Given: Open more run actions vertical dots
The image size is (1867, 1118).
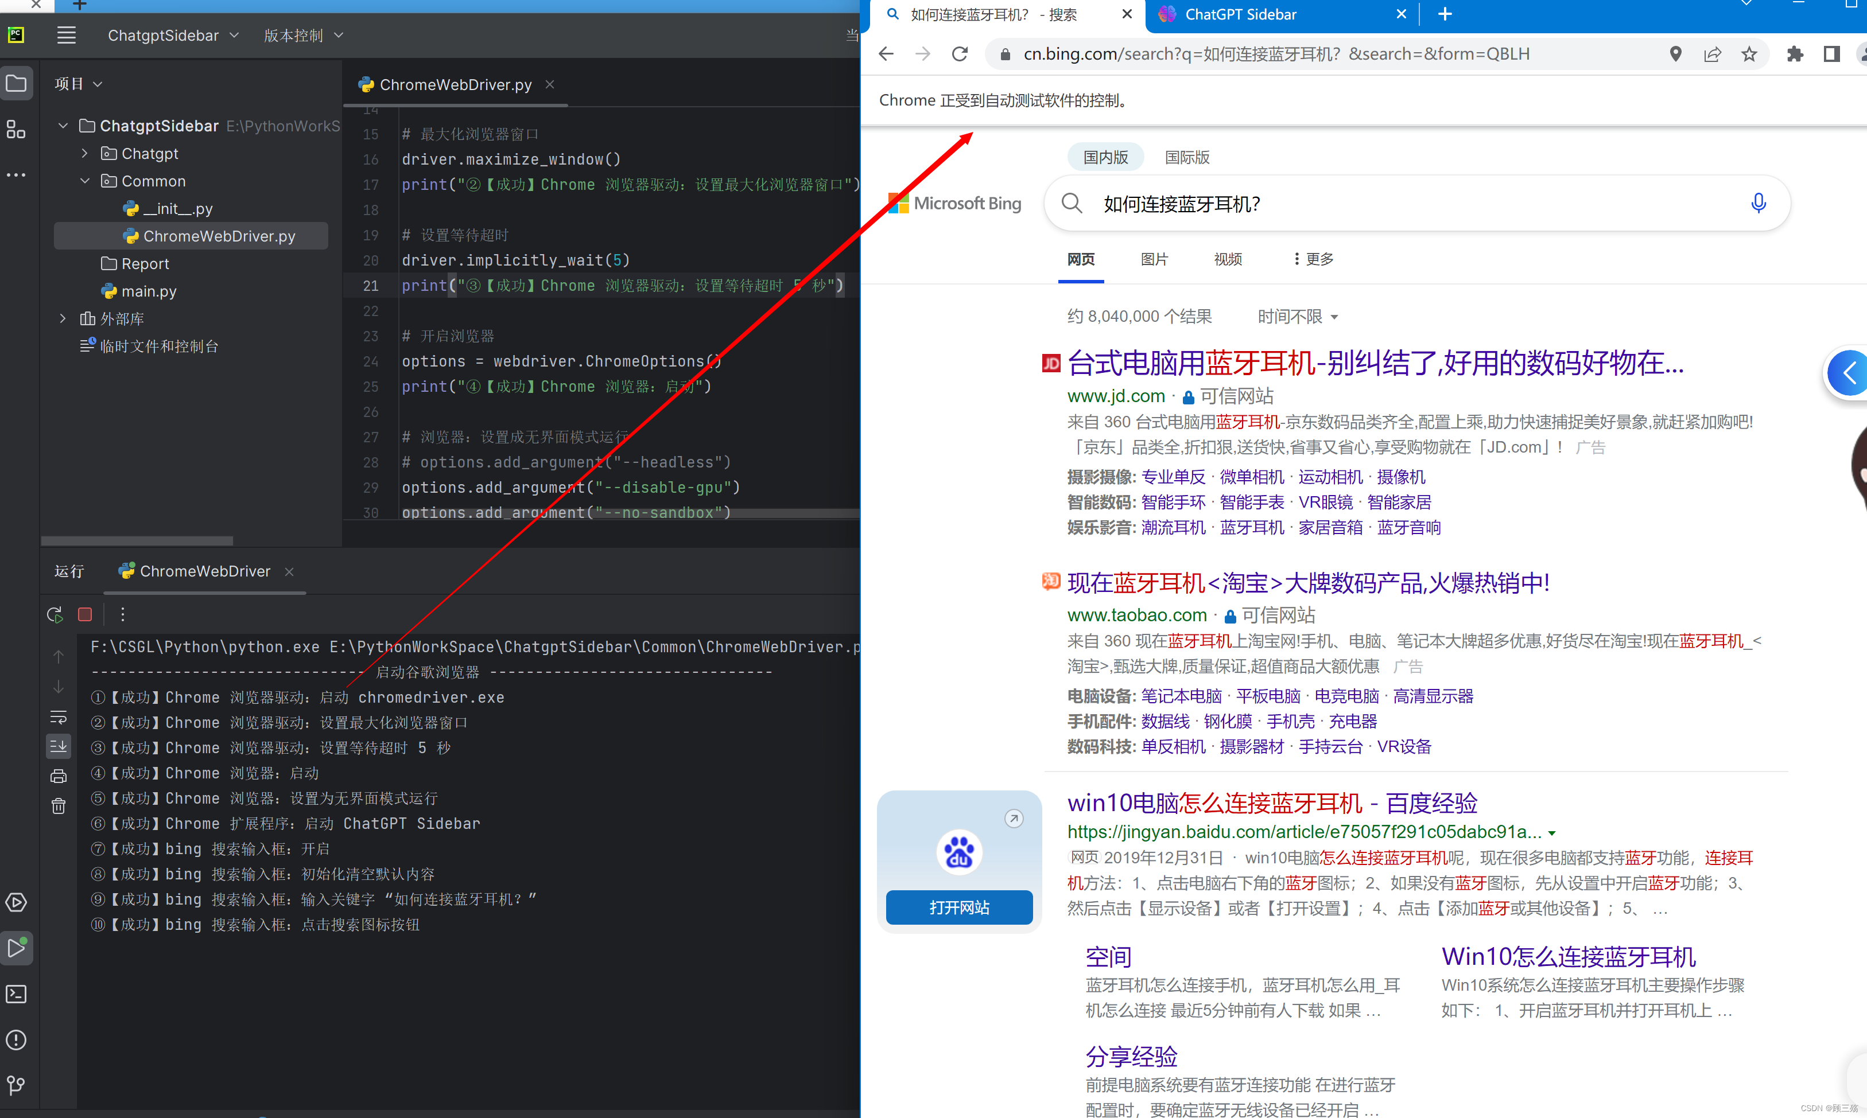Looking at the screenshot, I should click(x=122, y=615).
